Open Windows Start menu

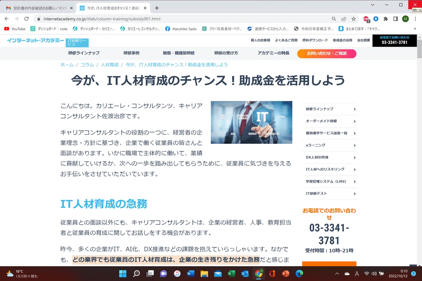123,273
